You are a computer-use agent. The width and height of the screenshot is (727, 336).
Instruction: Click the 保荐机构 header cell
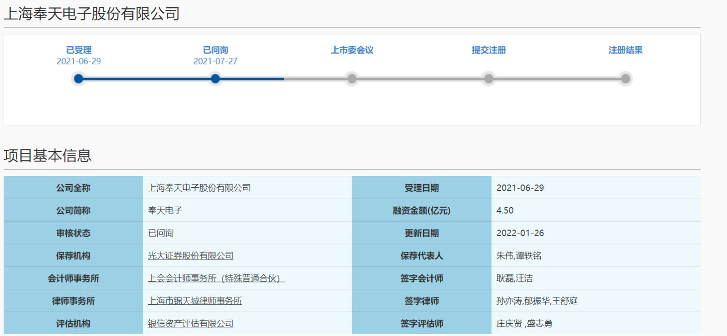point(73,256)
